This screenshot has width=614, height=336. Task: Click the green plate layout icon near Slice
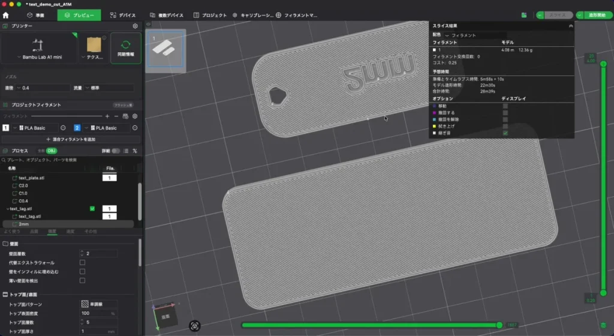[524, 15]
